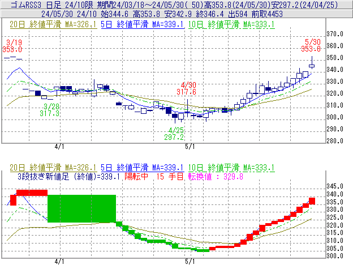Viewport: 353px width, 269px height.
Task: Click the 5/1 date label under the 新値足 chart
Action: (190, 262)
